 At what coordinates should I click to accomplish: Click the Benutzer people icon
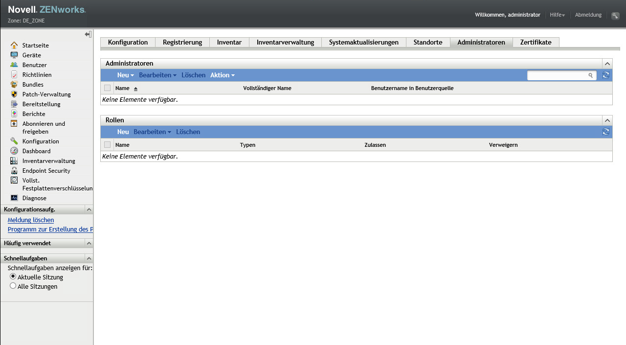click(x=14, y=65)
